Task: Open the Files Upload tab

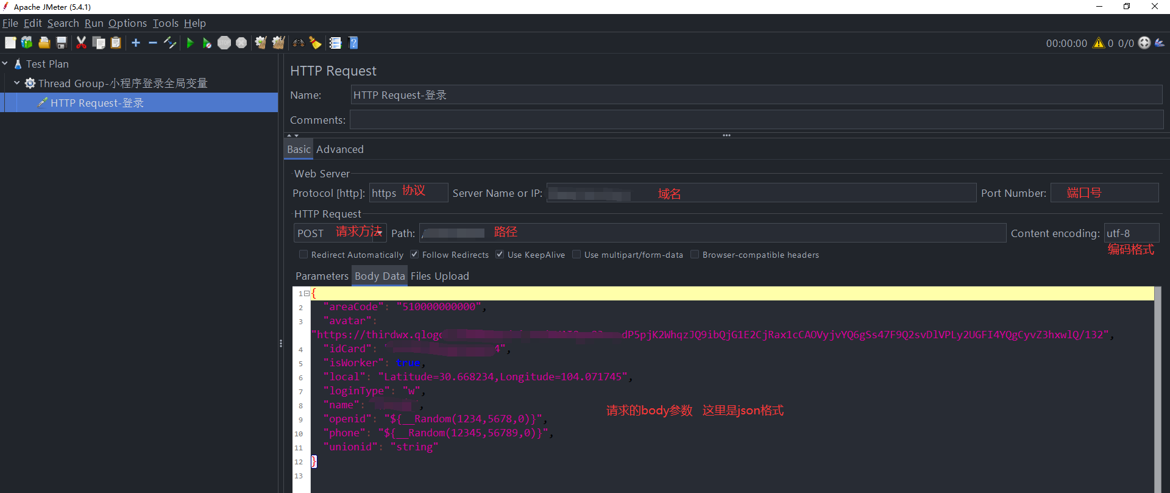Action: (x=440, y=276)
